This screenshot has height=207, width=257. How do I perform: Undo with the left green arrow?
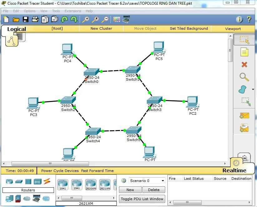pos(64,19)
